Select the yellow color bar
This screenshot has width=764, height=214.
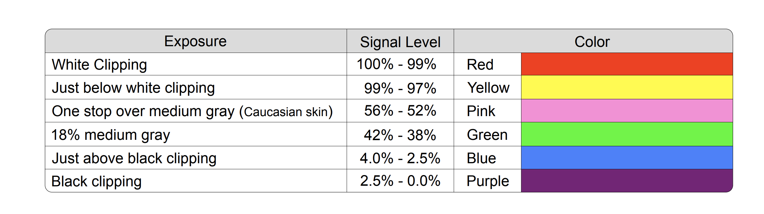pyautogui.click(x=626, y=87)
